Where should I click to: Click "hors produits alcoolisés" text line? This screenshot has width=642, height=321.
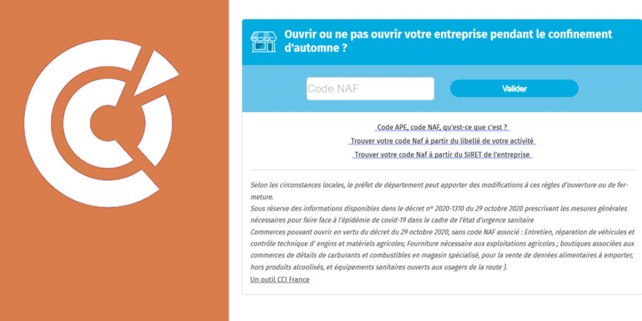379,267
